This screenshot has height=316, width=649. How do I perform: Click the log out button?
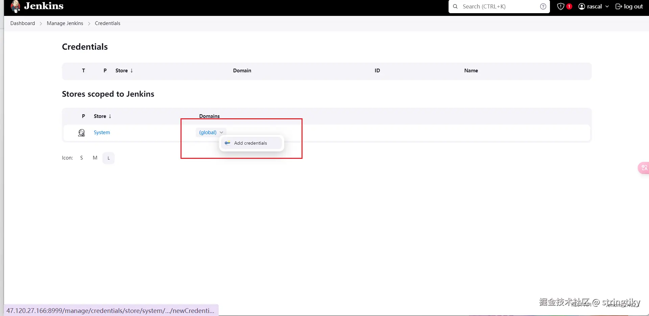click(x=629, y=6)
